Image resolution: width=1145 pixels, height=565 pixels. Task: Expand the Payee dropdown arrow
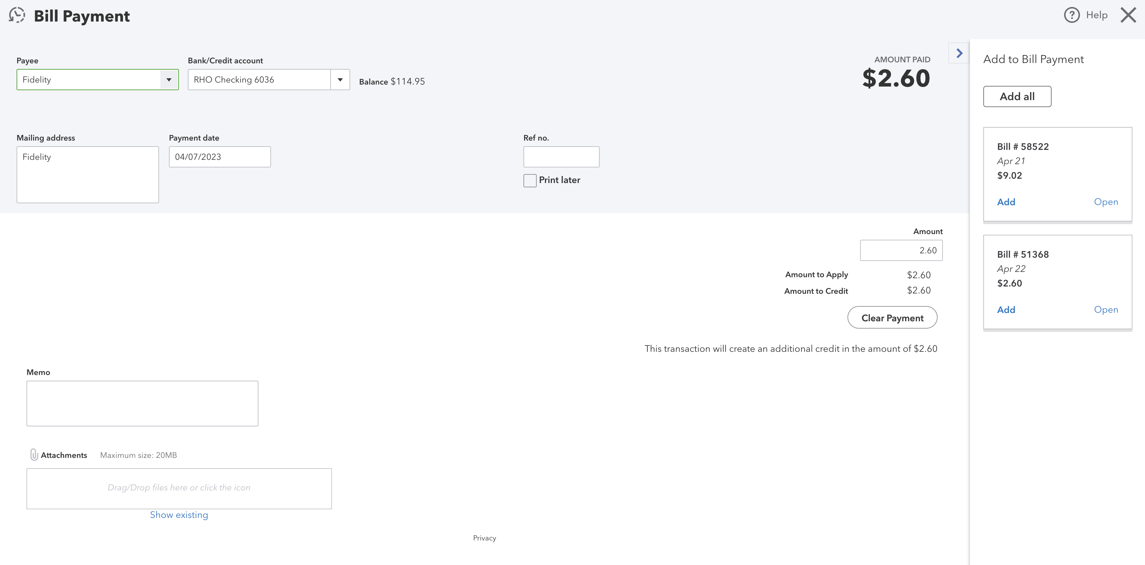169,80
